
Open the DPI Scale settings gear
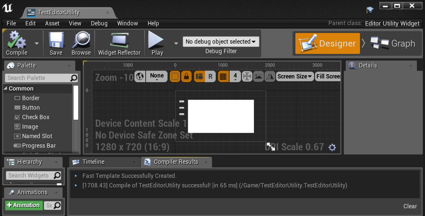click(332, 147)
